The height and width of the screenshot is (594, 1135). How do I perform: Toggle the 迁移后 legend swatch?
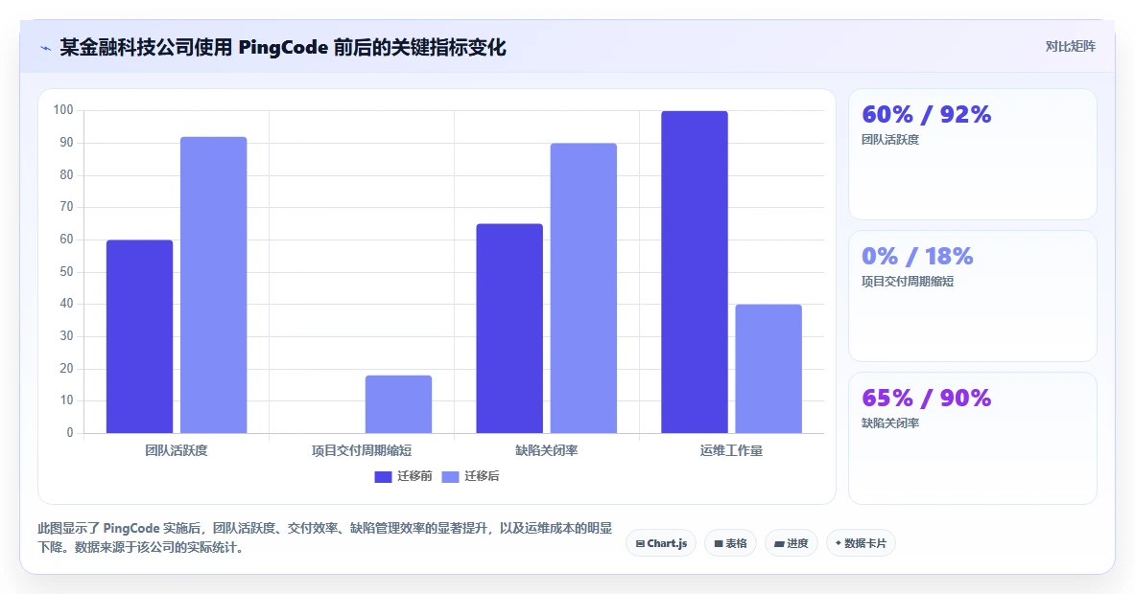450,476
